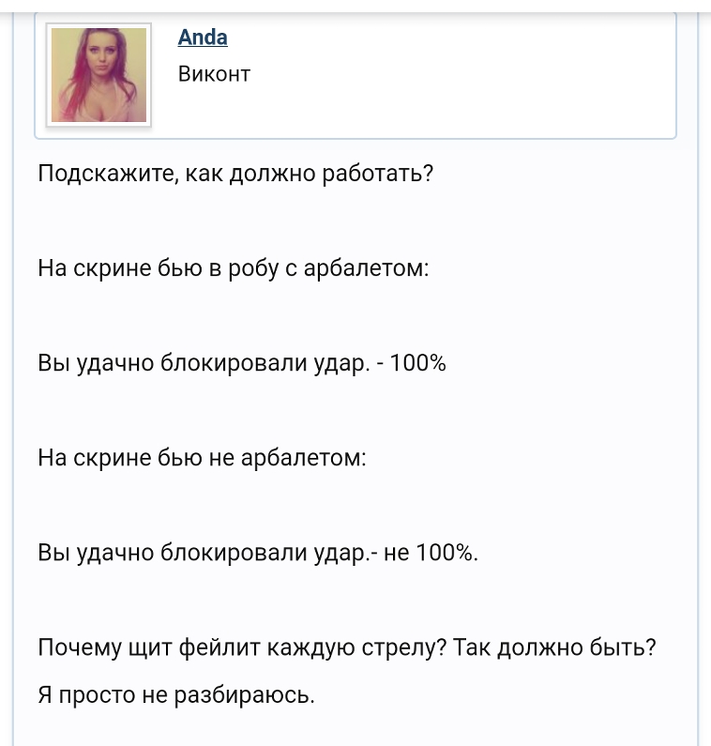This screenshot has height=746, width=711.
Task: Click the line "Я просто не разбираюсь."
Action: pyautogui.click(x=176, y=696)
